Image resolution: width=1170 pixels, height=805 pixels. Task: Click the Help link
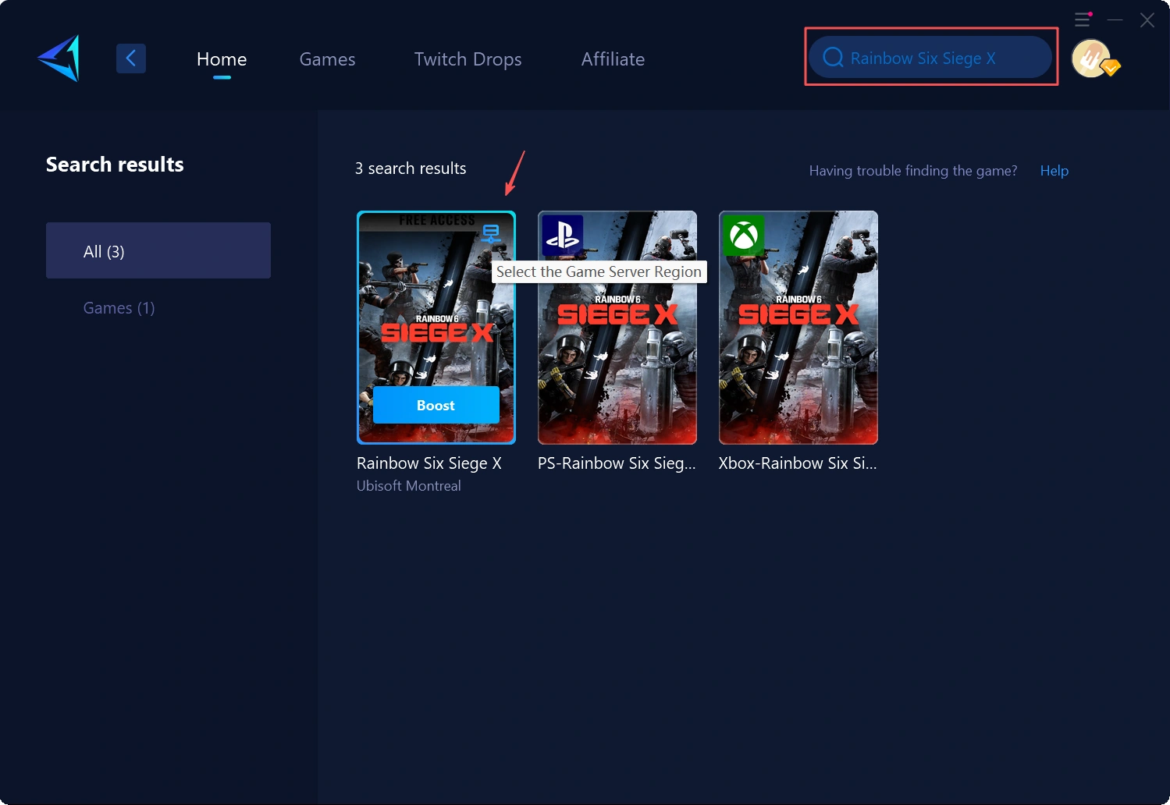(1054, 171)
